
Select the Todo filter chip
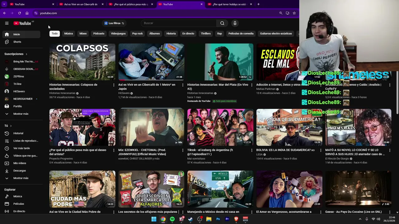[x=55, y=33]
